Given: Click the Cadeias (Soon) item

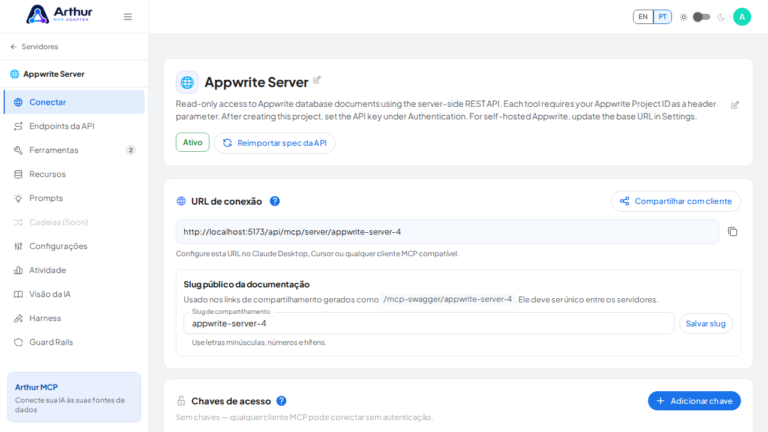Looking at the screenshot, I should [74, 222].
